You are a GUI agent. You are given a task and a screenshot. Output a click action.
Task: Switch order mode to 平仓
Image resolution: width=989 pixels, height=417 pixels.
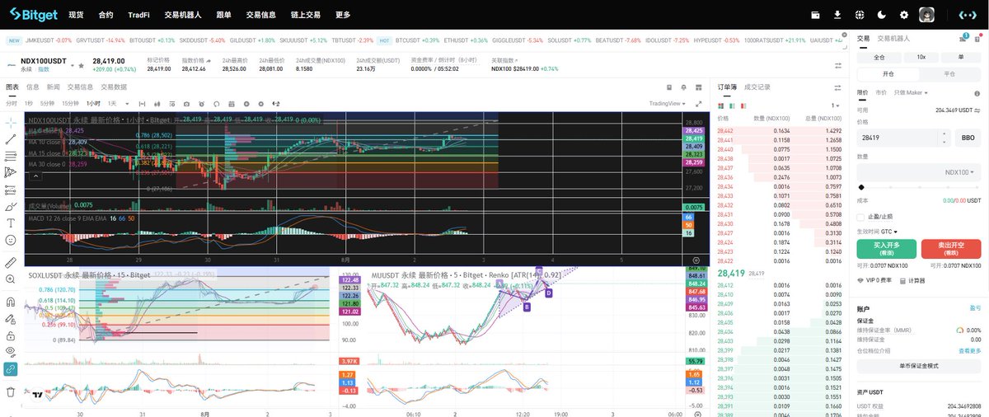tap(949, 73)
